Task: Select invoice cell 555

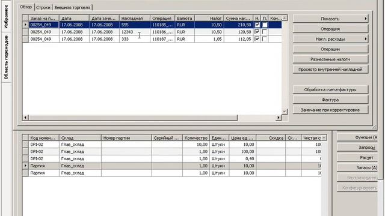Action: [x=135, y=25]
